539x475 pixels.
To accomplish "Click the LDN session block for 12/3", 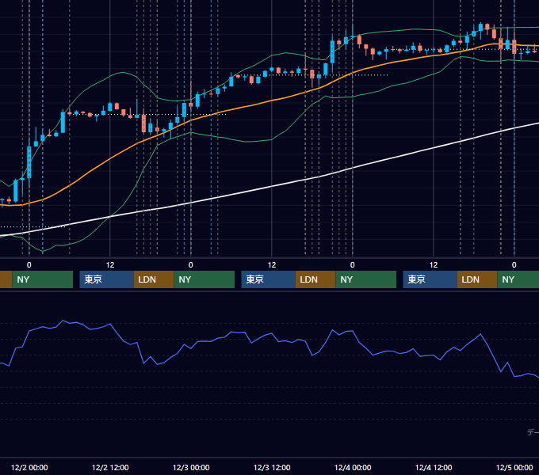I will pyautogui.click(x=315, y=279).
